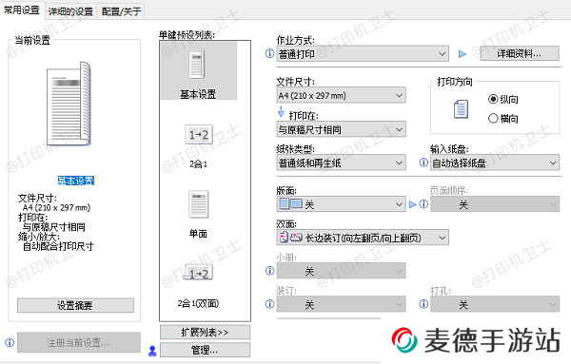
Task: Click the 详细资料... button
Action: [x=520, y=53]
